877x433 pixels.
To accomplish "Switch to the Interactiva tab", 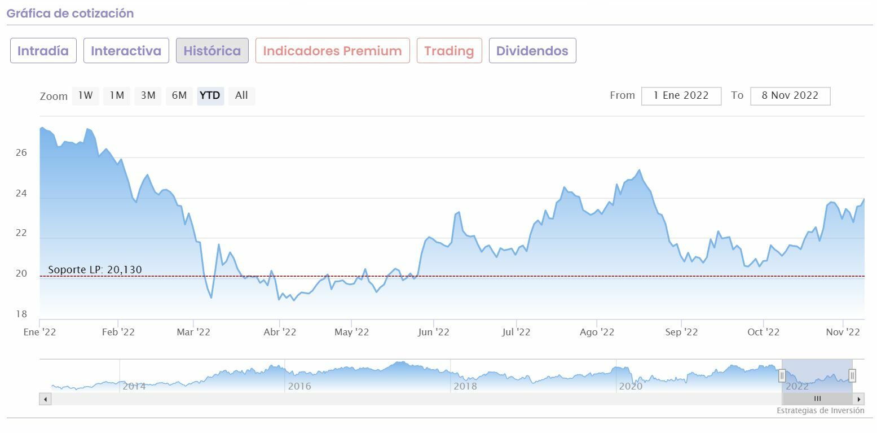I will tap(126, 51).
